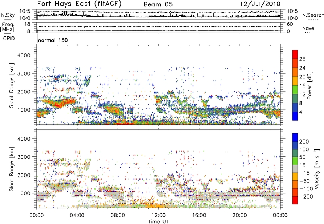
Task: Click the 'N.Search' legend label
Action: pos(313,15)
